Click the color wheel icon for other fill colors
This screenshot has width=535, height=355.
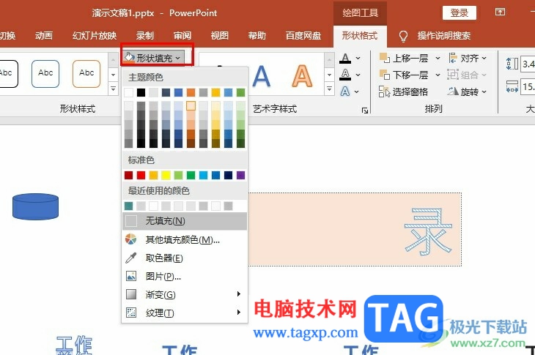(131, 239)
